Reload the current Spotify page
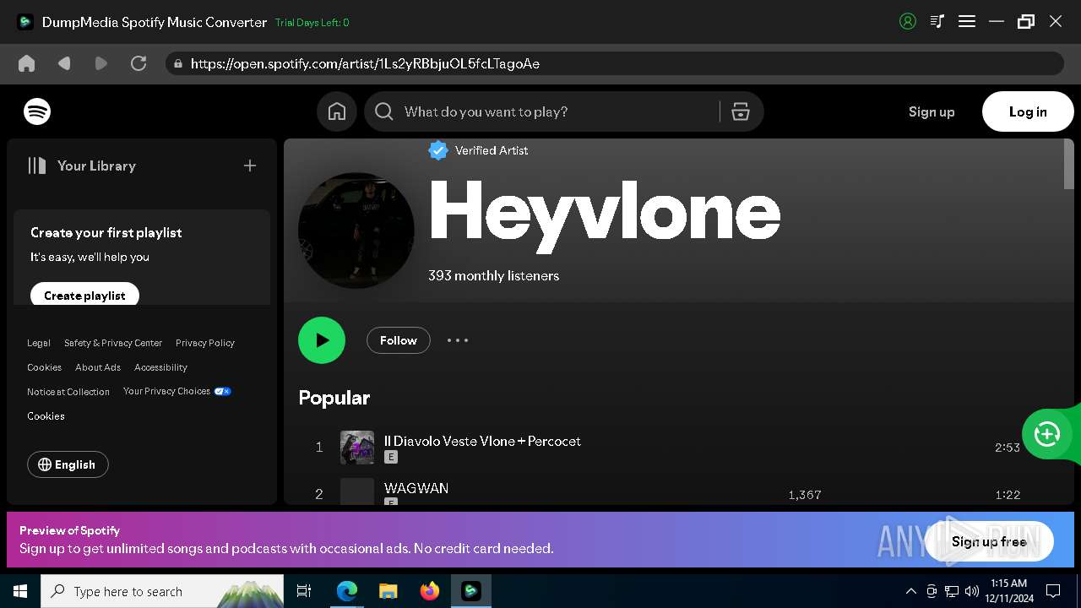The image size is (1081, 608). pos(139,63)
